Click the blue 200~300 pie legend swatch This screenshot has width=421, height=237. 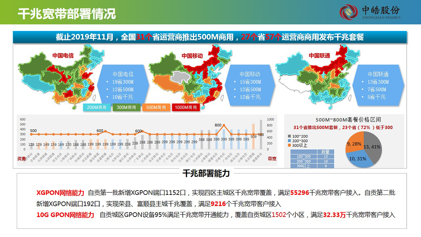(289, 141)
